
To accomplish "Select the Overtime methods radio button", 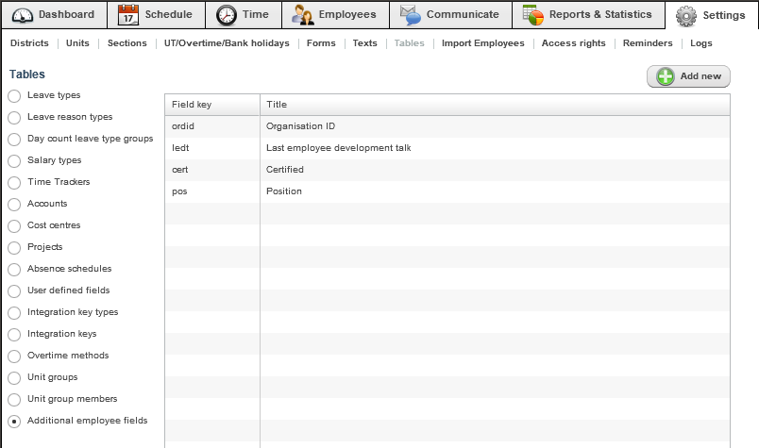I will pyautogui.click(x=14, y=357).
